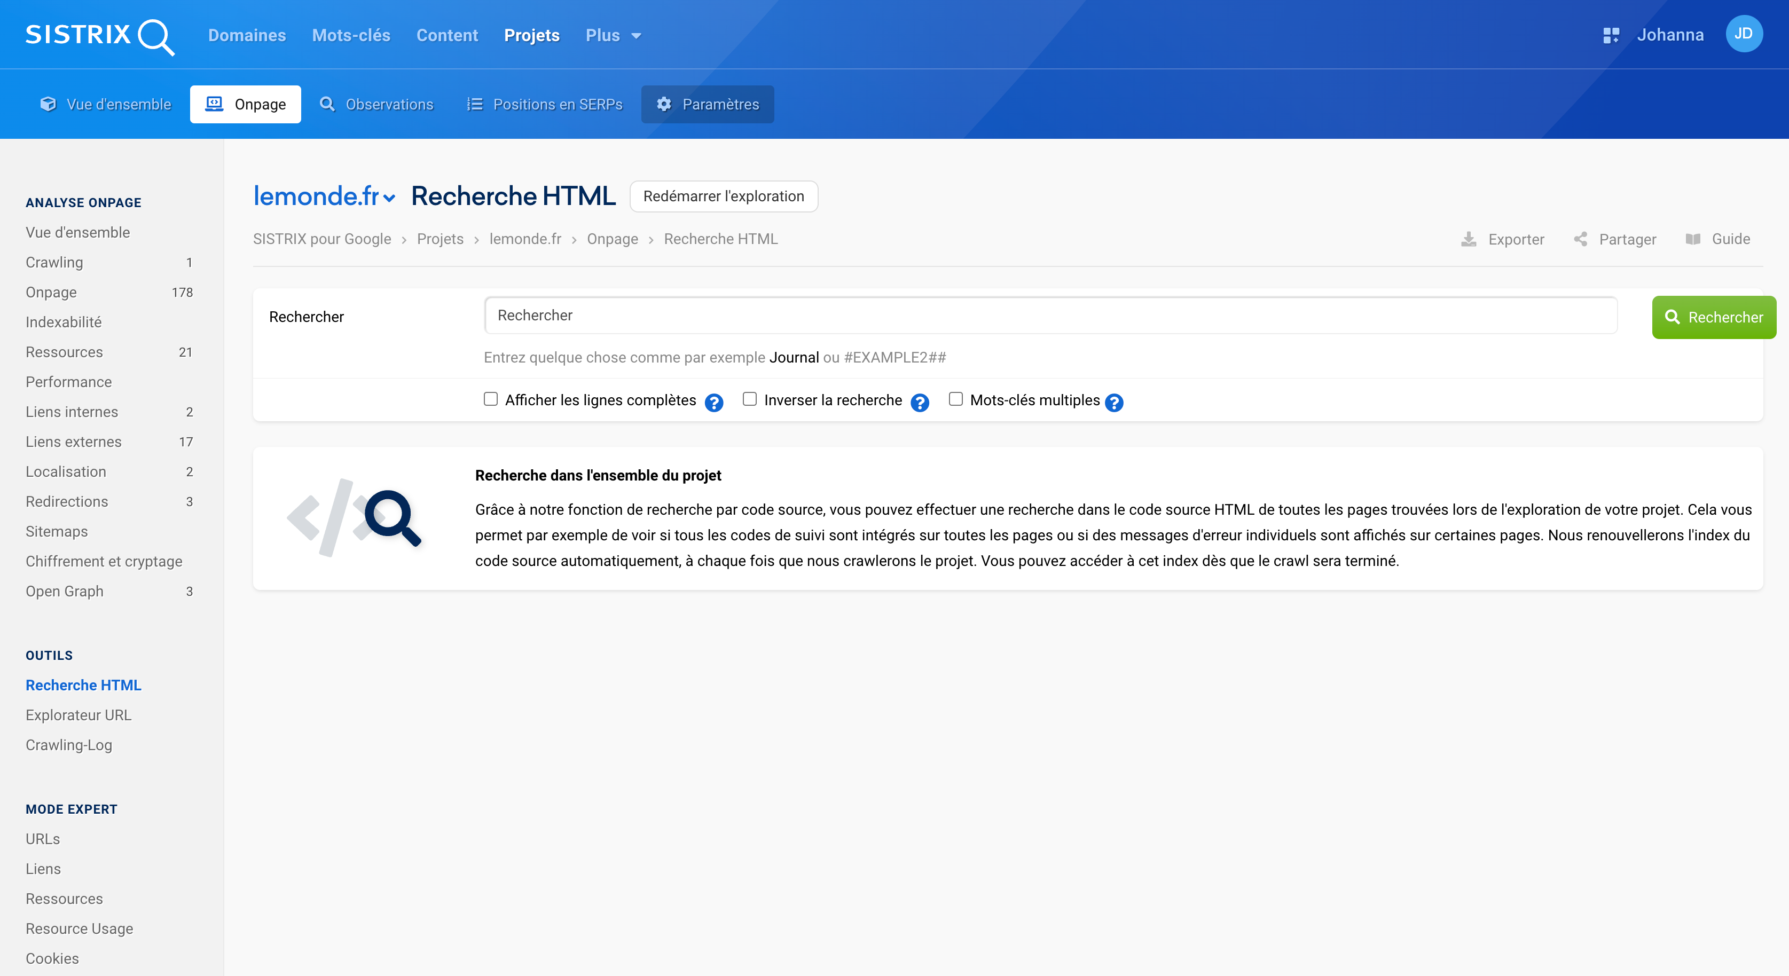1789x976 pixels.
Task: Expand the lemonde.fr project dropdown
Action: 324,196
